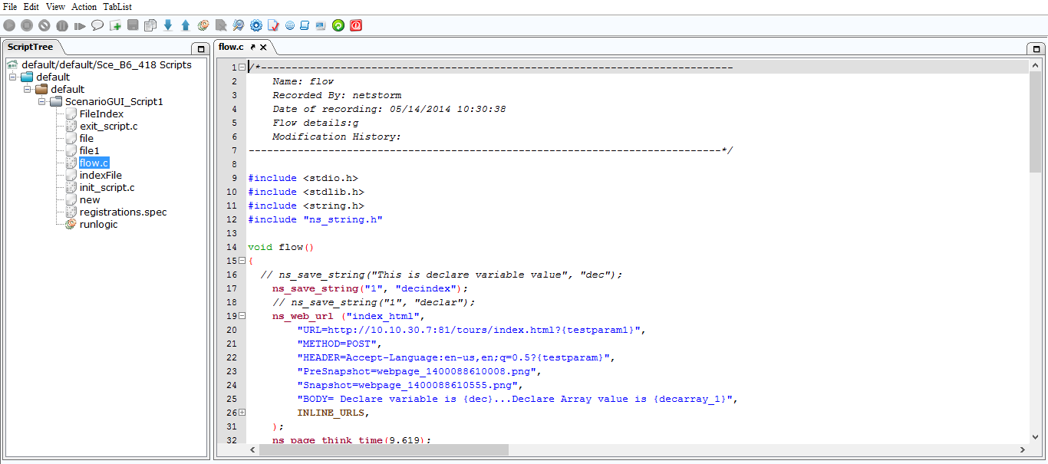Click the blue scroll page icon
Screen dimensions: 1048x464
305,25
